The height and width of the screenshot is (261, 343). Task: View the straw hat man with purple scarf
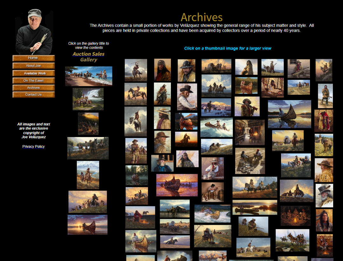(x=162, y=118)
